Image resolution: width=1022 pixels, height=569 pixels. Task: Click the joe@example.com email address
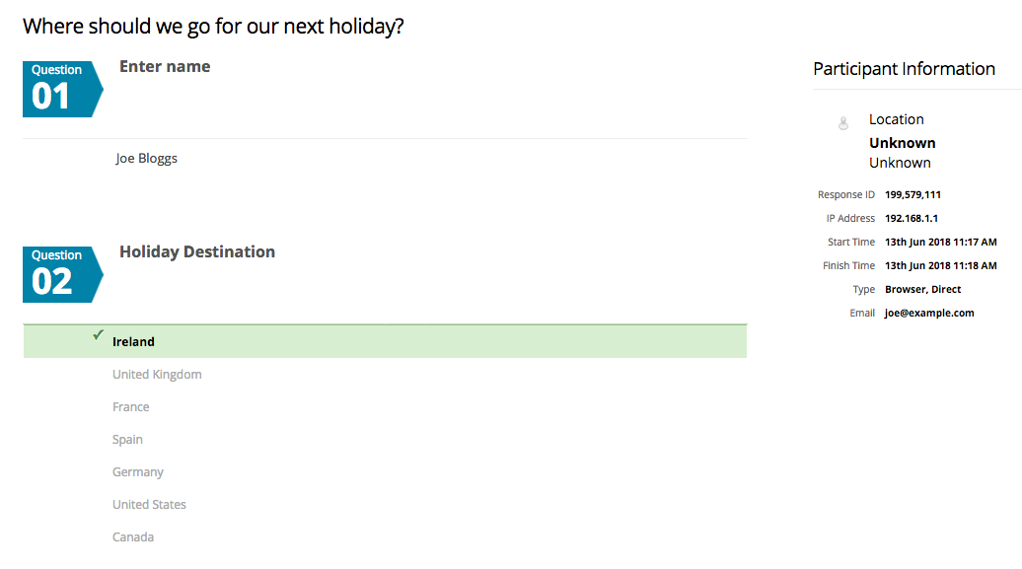(929, 314)
